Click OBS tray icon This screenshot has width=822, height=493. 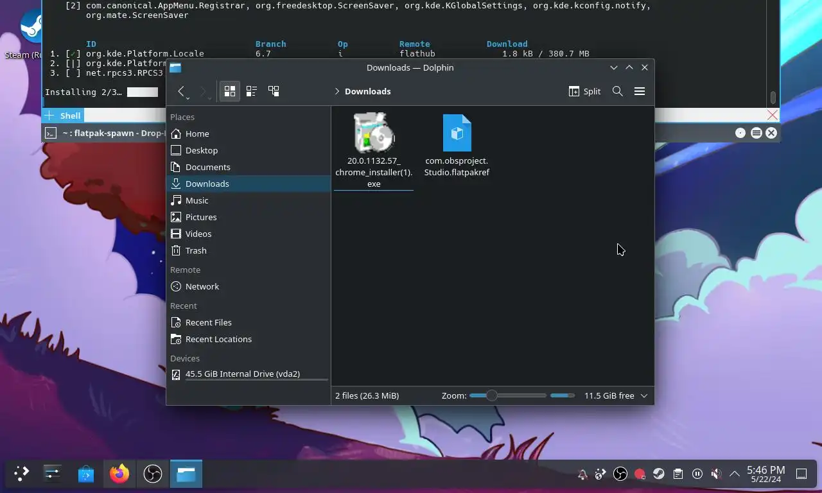pyautogui.click(x=620, y=474)
